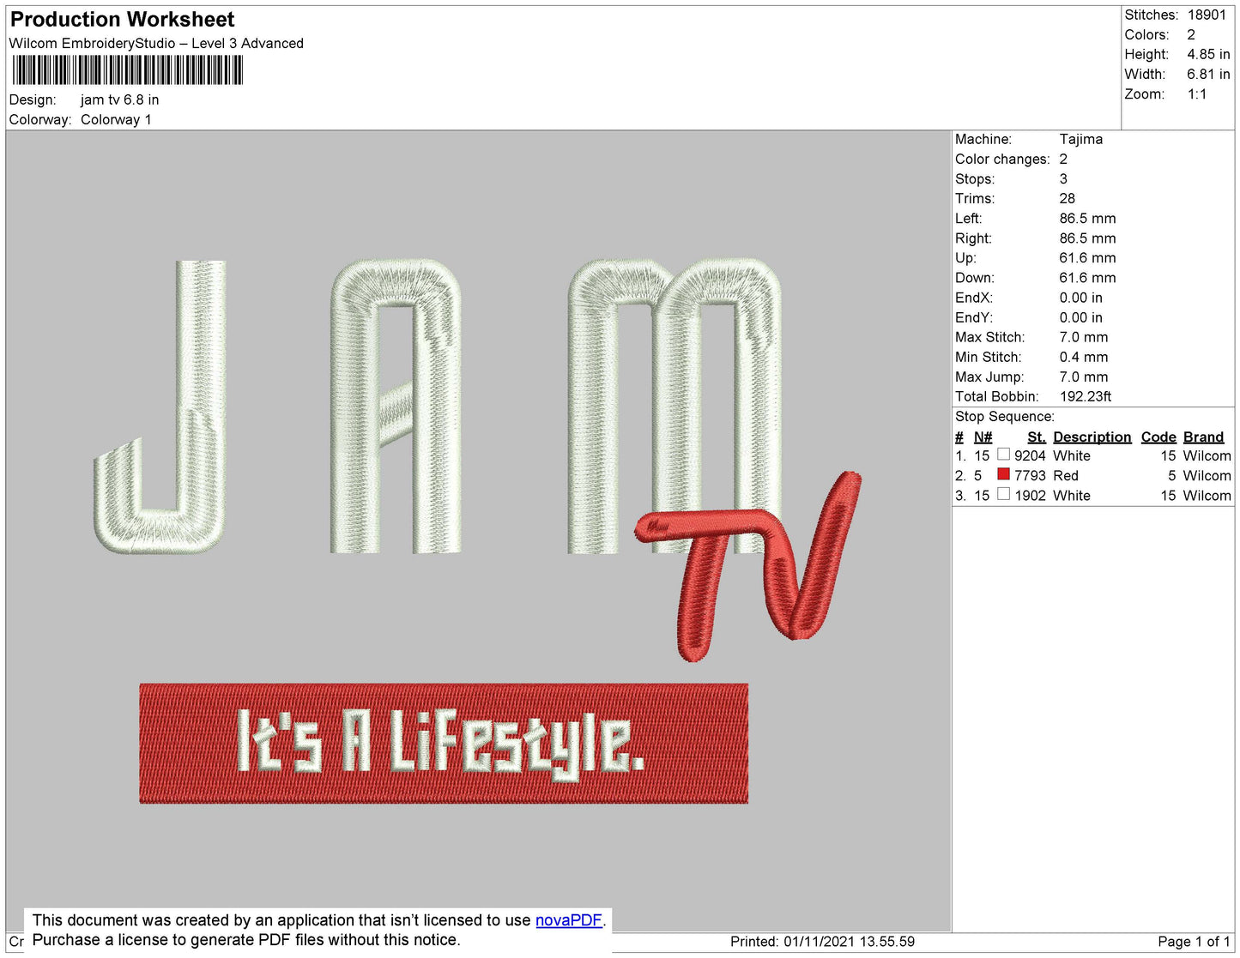Select Trims value 28
1240x958 pixels.
point(1067,199)
